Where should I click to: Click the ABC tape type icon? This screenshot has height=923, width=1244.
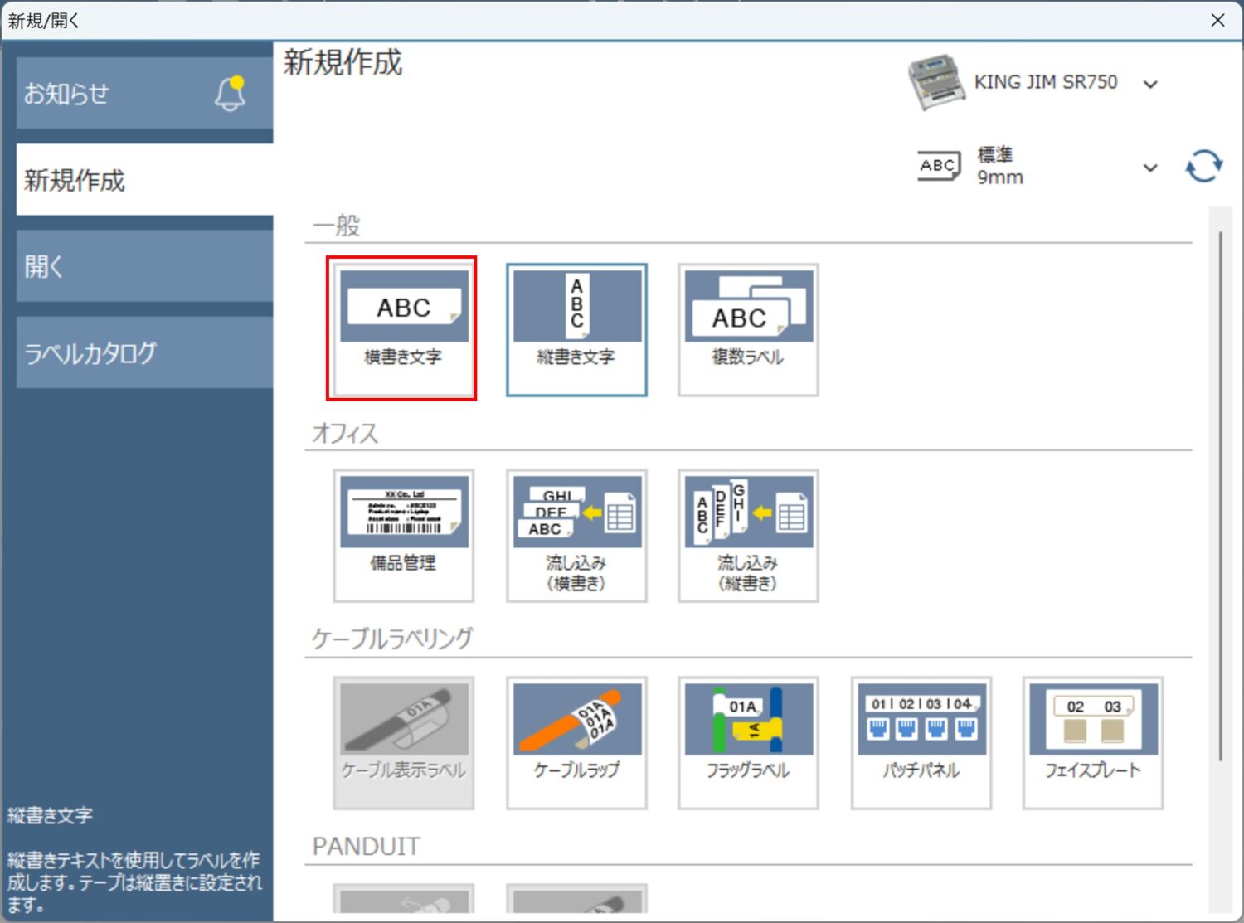[939, 166]
